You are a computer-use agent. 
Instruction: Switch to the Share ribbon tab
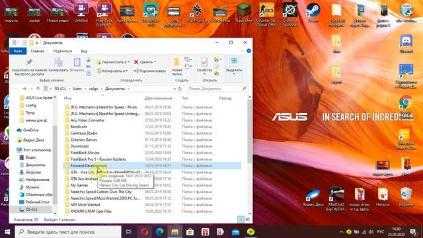point(62,51)
